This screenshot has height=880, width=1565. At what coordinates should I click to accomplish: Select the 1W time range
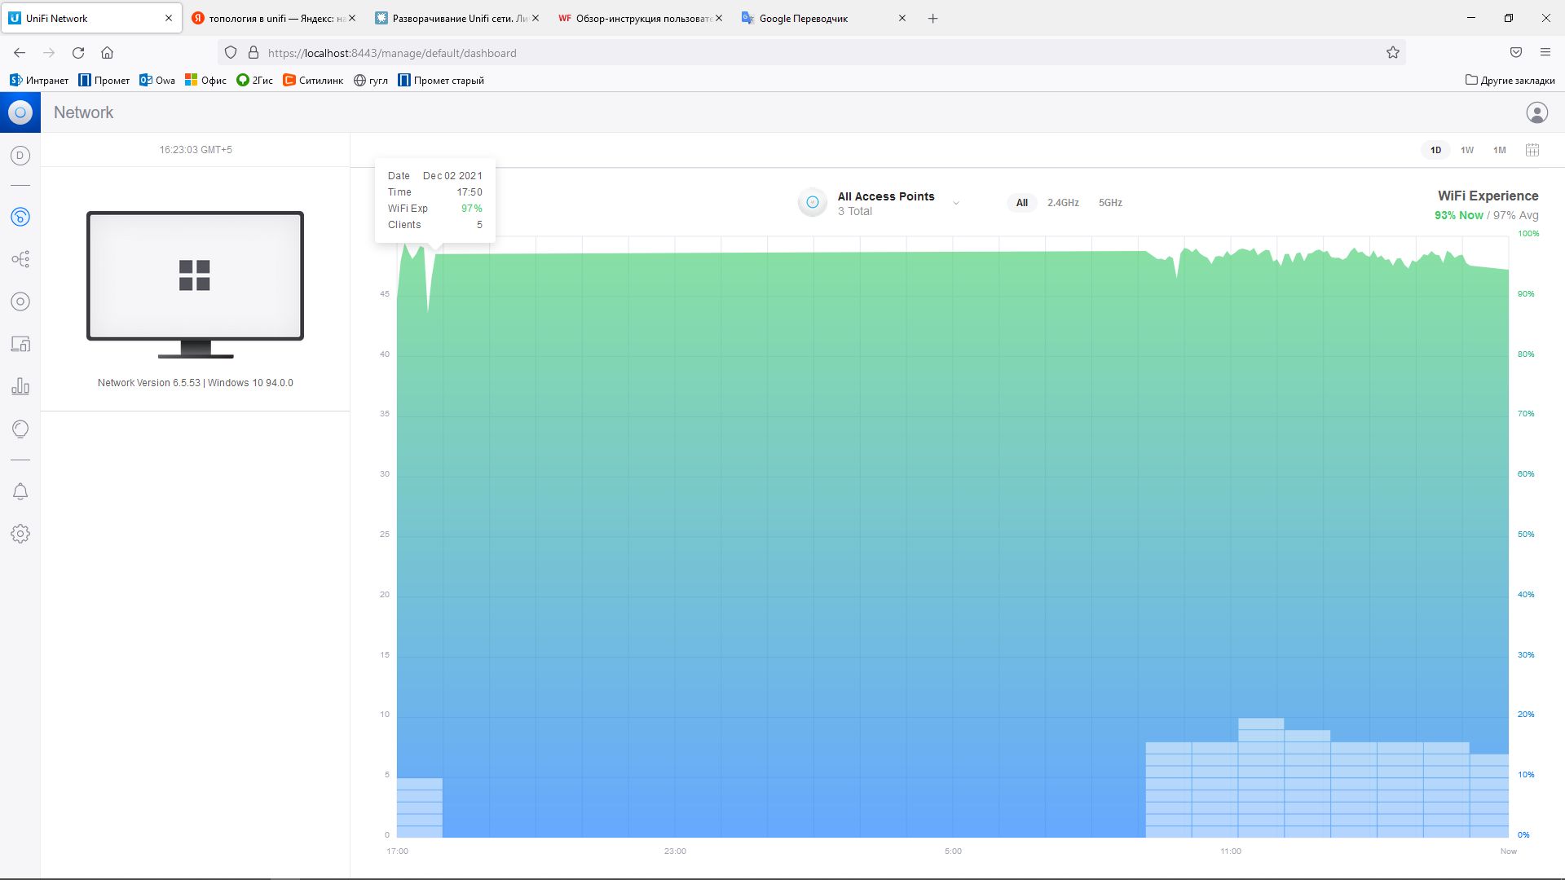click(1467, 150)
